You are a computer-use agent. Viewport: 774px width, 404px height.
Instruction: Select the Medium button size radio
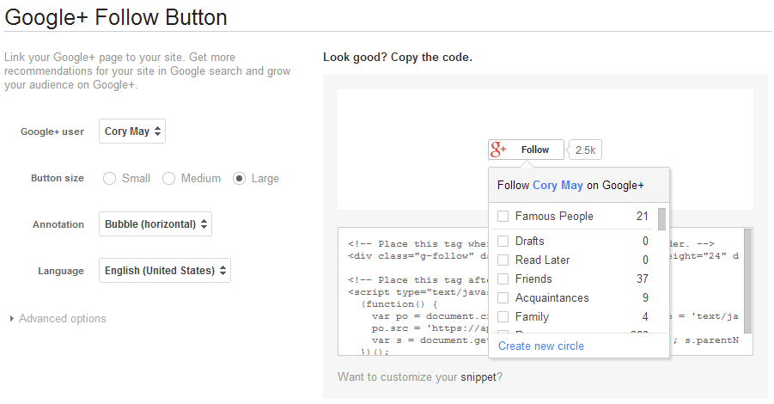click(x=169, y=179)
